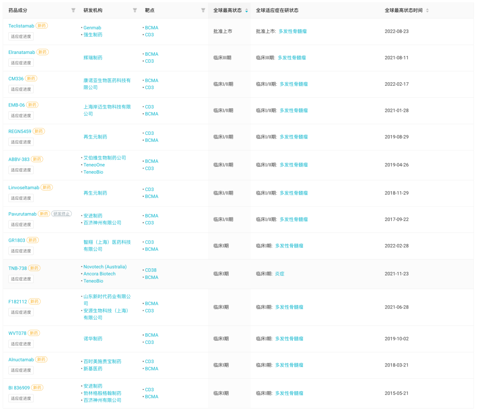This screenshot has width=477, height=412.
Task: Open Genmab organization link
Action: coord(92,28)
